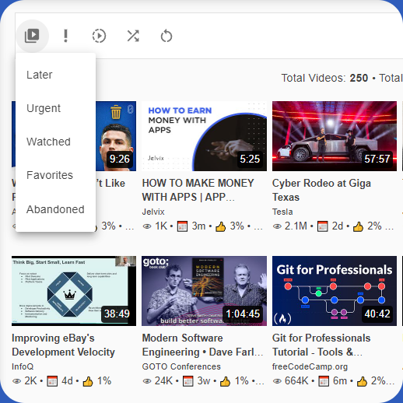
Task: Click the InfoQ channel name
Action: tap(23, 366)
